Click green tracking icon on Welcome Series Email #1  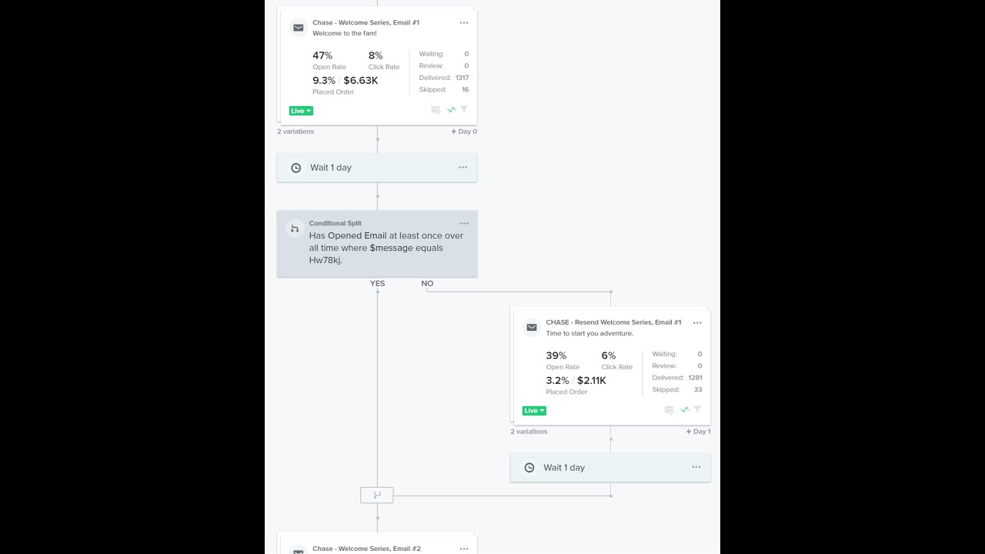(x=451, y=110)
